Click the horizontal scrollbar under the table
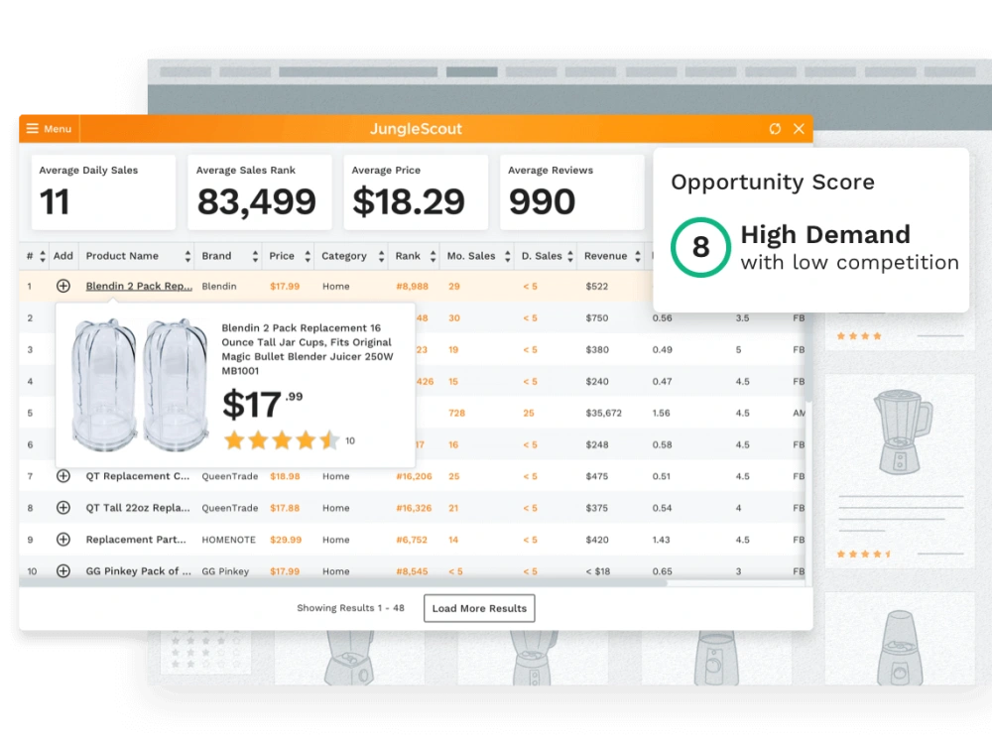The image size is (992, 744). point(343,583)
